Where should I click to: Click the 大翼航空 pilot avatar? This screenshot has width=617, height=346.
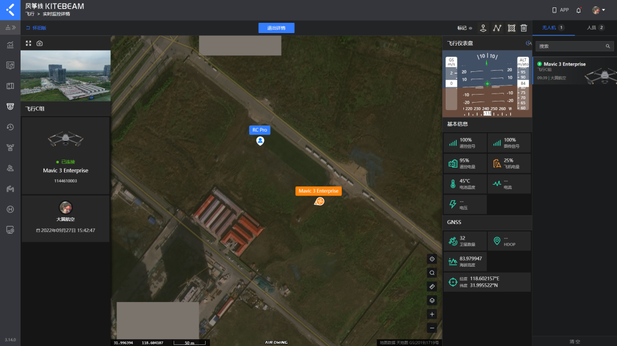[66, 207]
